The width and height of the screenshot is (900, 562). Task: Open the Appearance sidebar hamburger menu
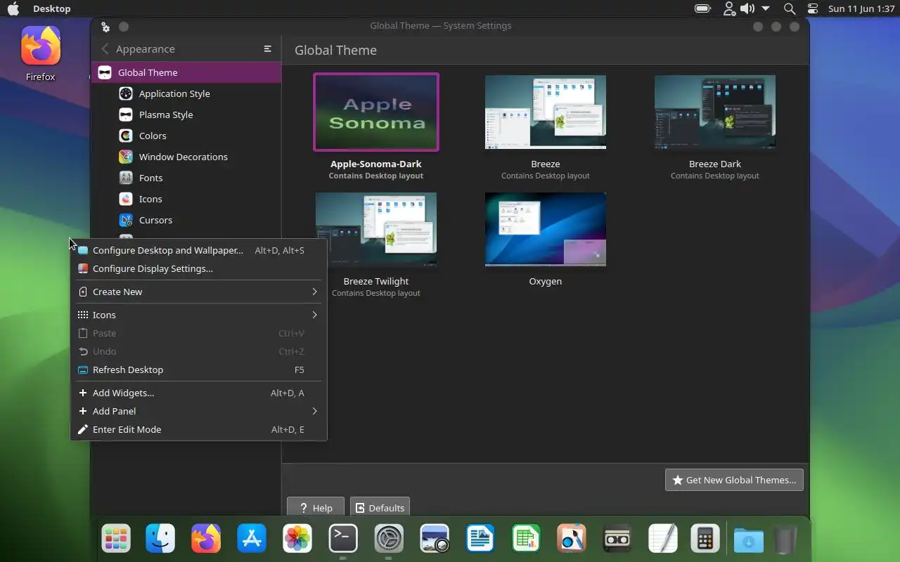(267, 48)
